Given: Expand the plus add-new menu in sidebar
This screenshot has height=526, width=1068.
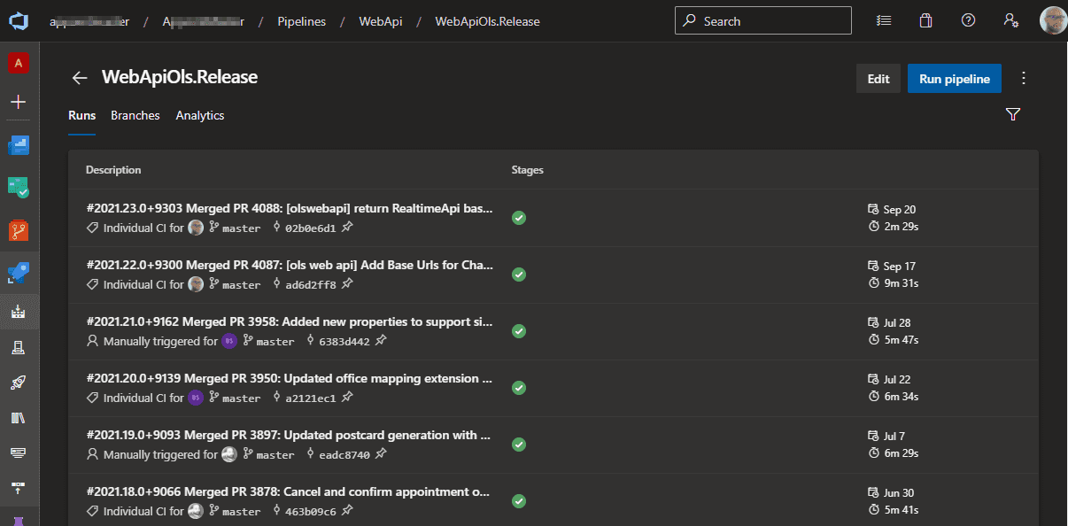Looking at the screenshot, I should [19, 102].
